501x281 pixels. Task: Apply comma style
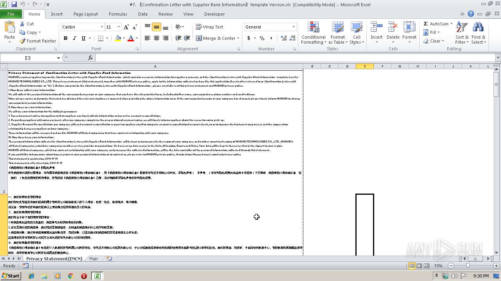(x=271, y=38)
